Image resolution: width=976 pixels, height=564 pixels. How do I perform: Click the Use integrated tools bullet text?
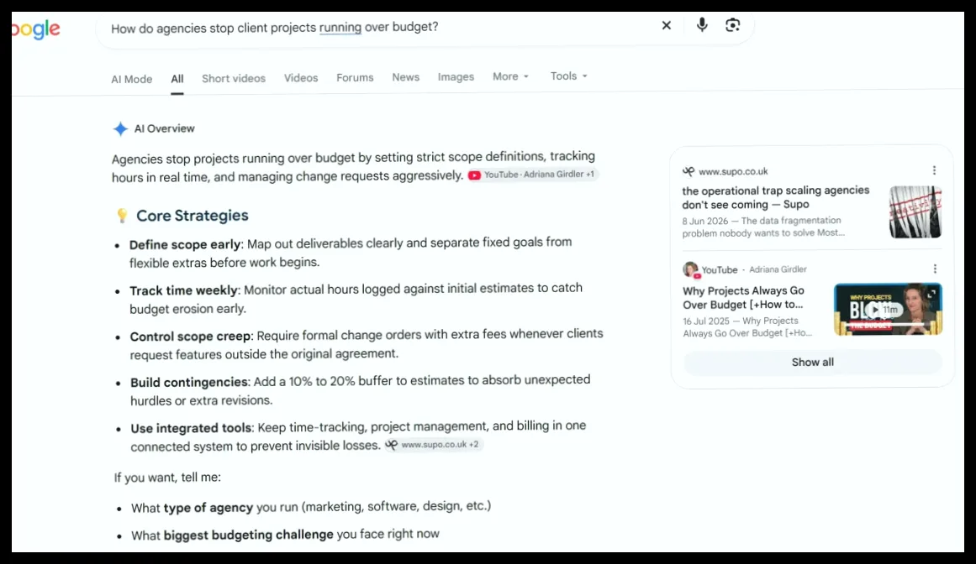tap(358, 436)
